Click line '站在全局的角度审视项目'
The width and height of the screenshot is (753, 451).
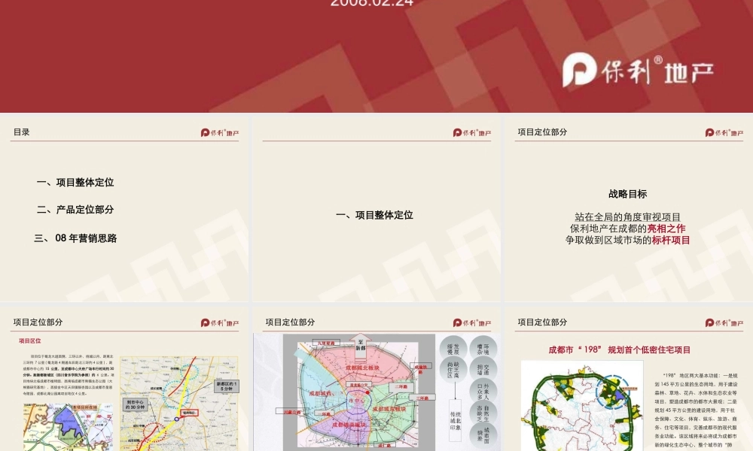628,217
